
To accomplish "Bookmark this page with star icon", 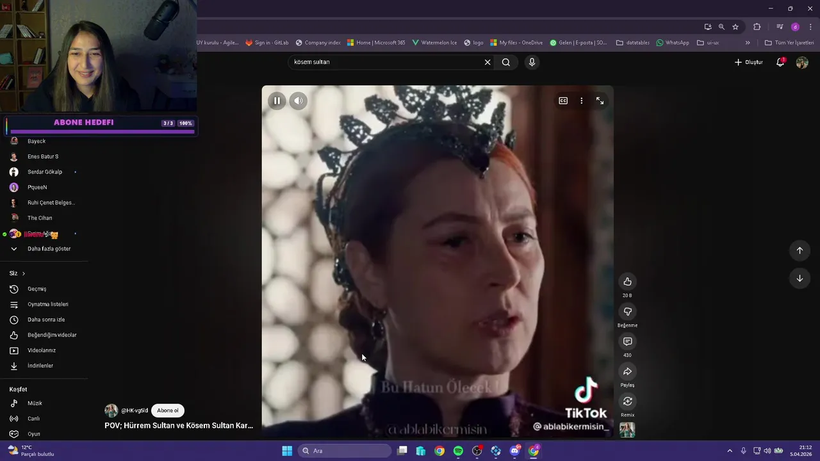I will pyautogui.click(x=735, y=27).
